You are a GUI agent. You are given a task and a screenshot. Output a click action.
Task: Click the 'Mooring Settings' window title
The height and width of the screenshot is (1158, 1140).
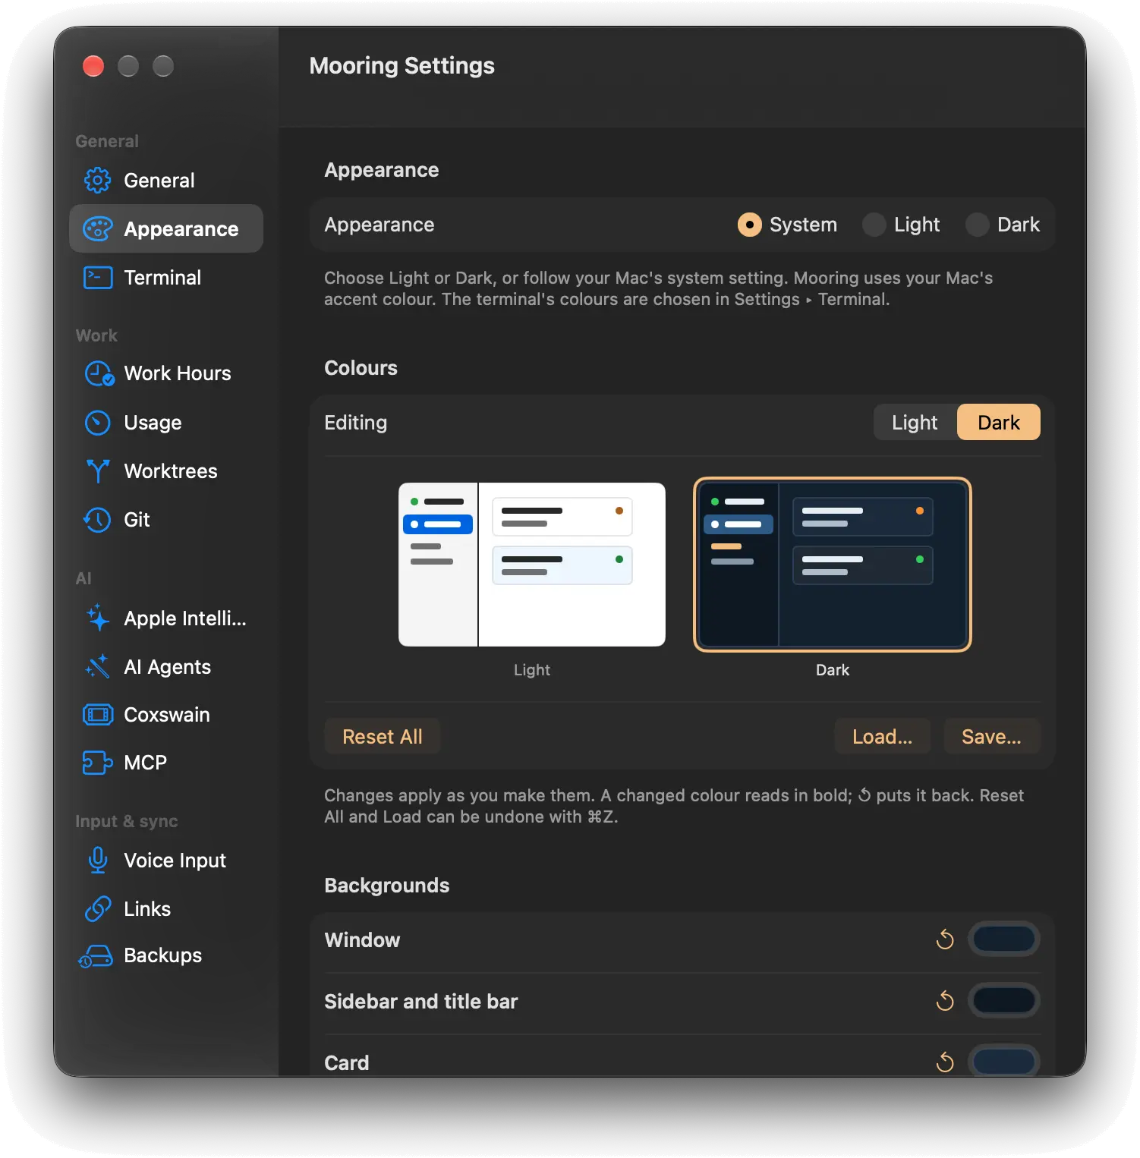tap(402, 66)
